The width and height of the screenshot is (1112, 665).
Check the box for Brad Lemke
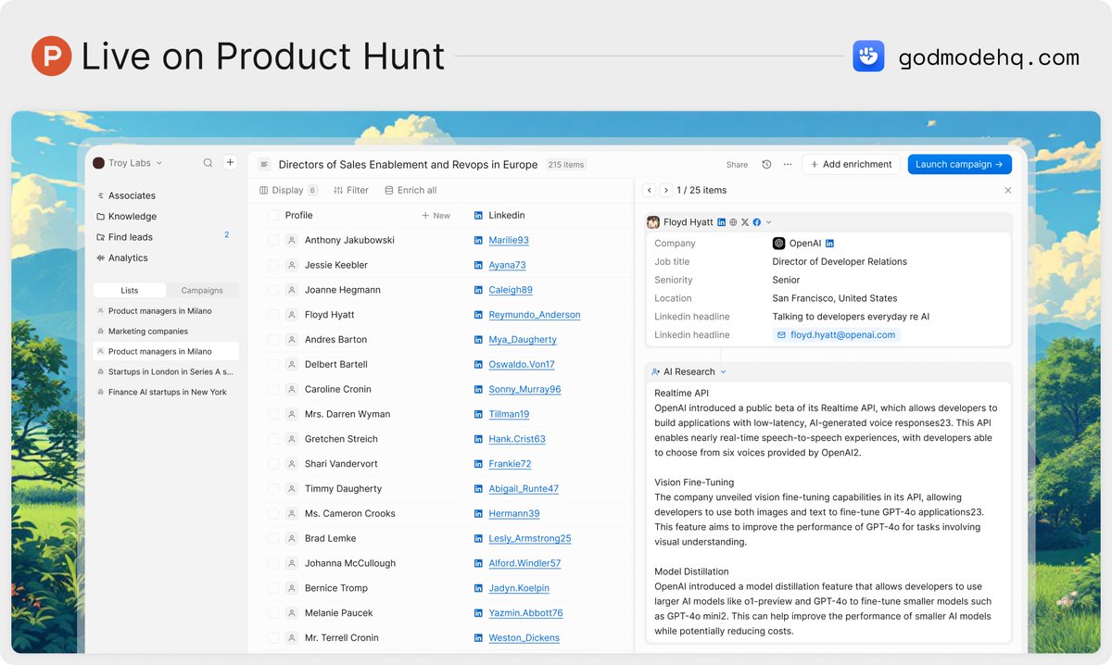pos(273,538)
